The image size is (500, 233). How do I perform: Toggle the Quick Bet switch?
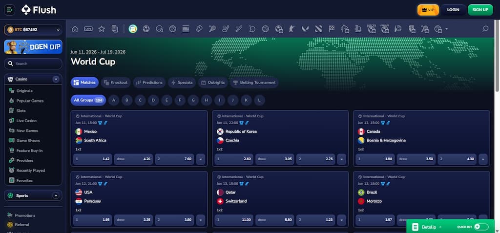click(x=481, y=227)
